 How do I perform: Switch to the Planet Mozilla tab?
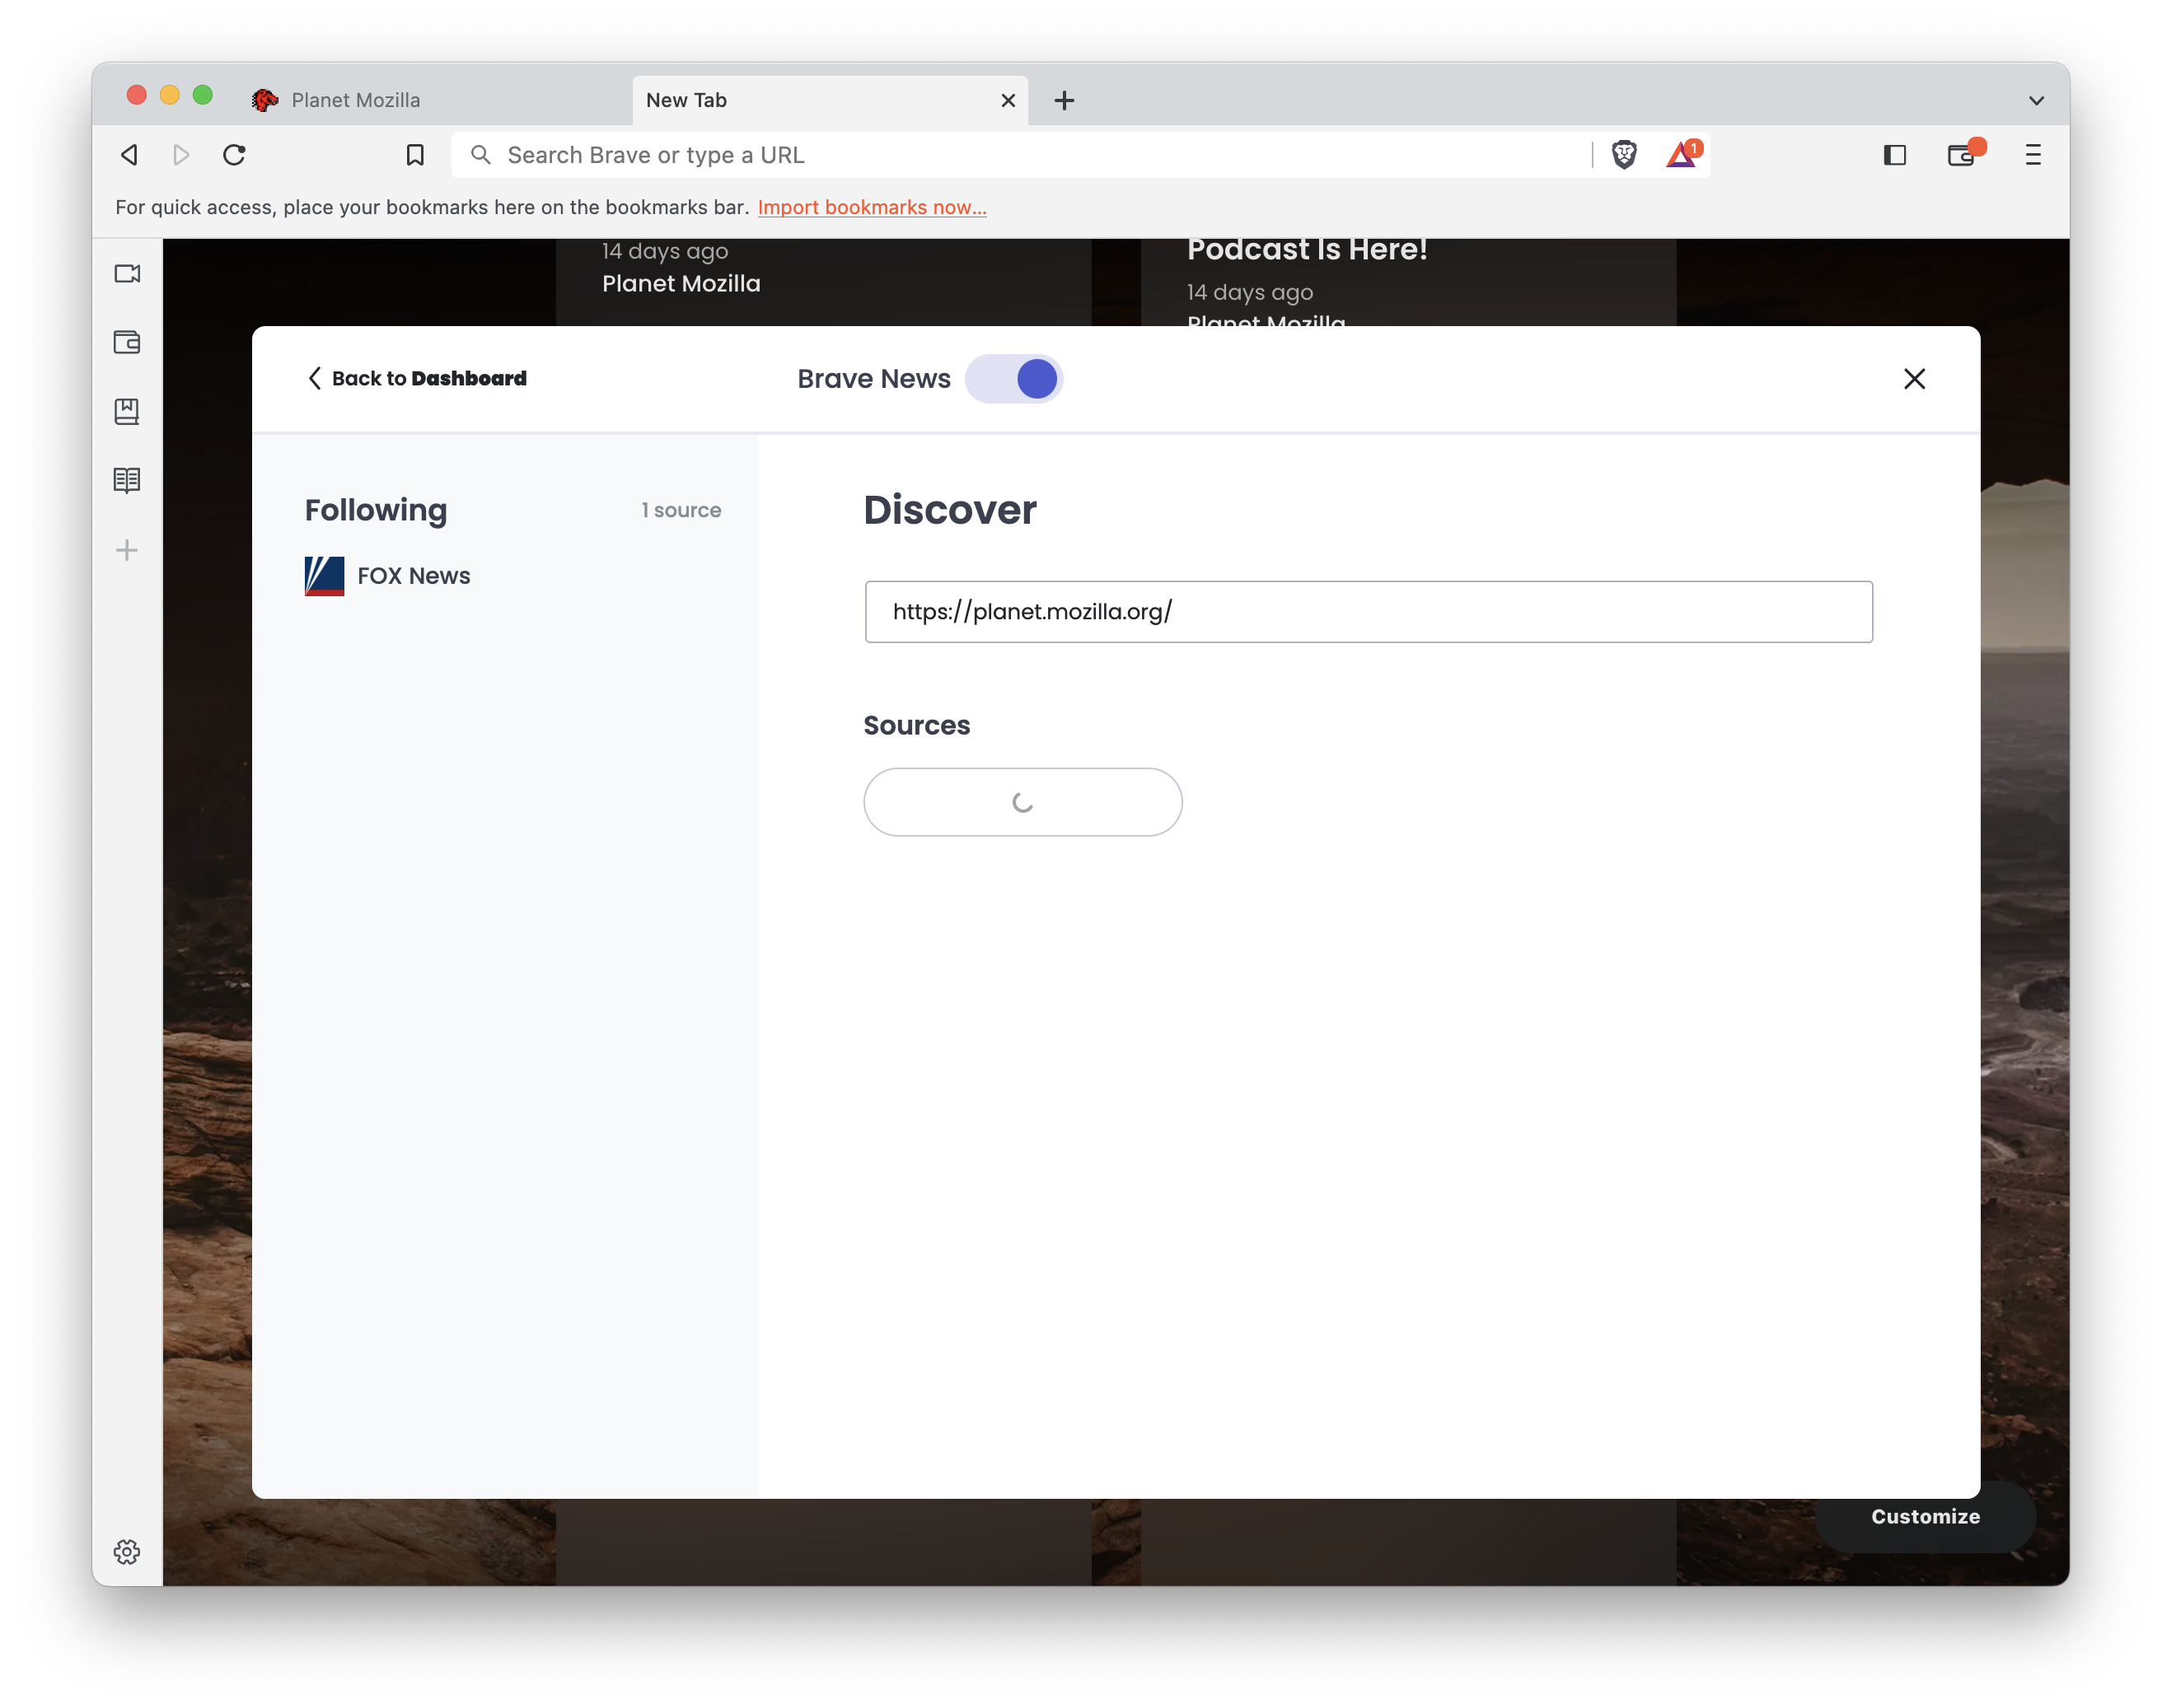[x=355, y=100]
